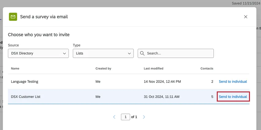Click the Send a survey via email title
261x130 pixels.
click(44, 17)
